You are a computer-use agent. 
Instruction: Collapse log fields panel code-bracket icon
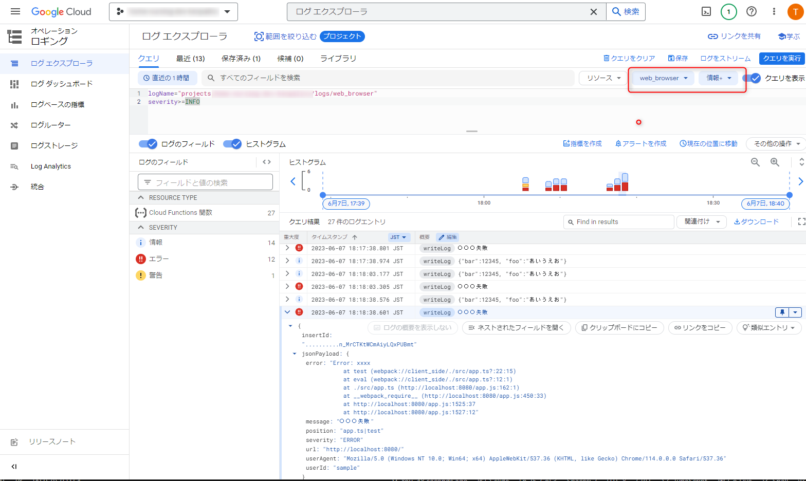267,162
